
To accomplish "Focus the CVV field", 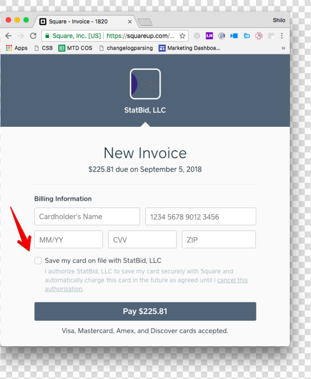I will 143,239.
